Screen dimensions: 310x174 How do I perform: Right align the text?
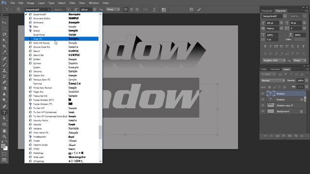pos(137,10)
